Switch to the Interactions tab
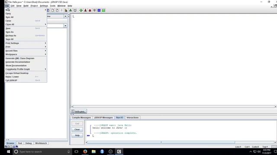This screenshot has height=155, width=277. click(x=132, y=118)
